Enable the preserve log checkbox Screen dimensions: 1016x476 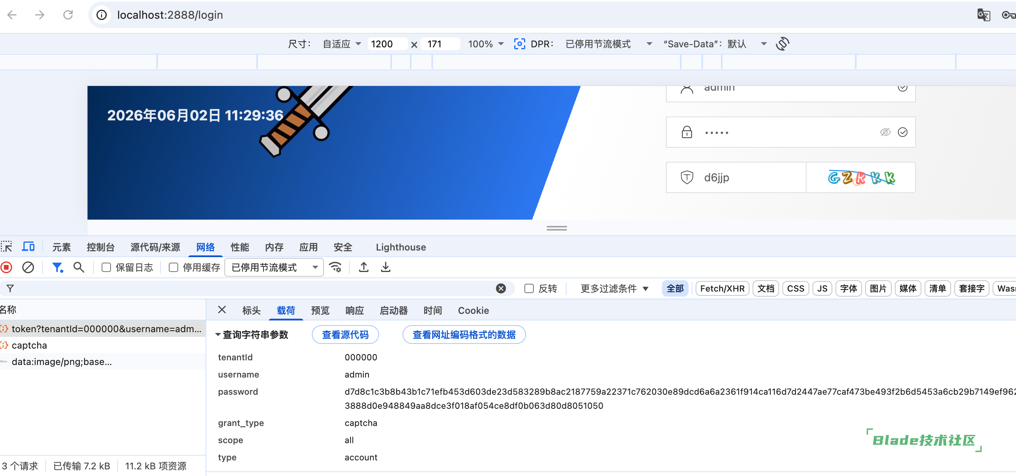106,268
